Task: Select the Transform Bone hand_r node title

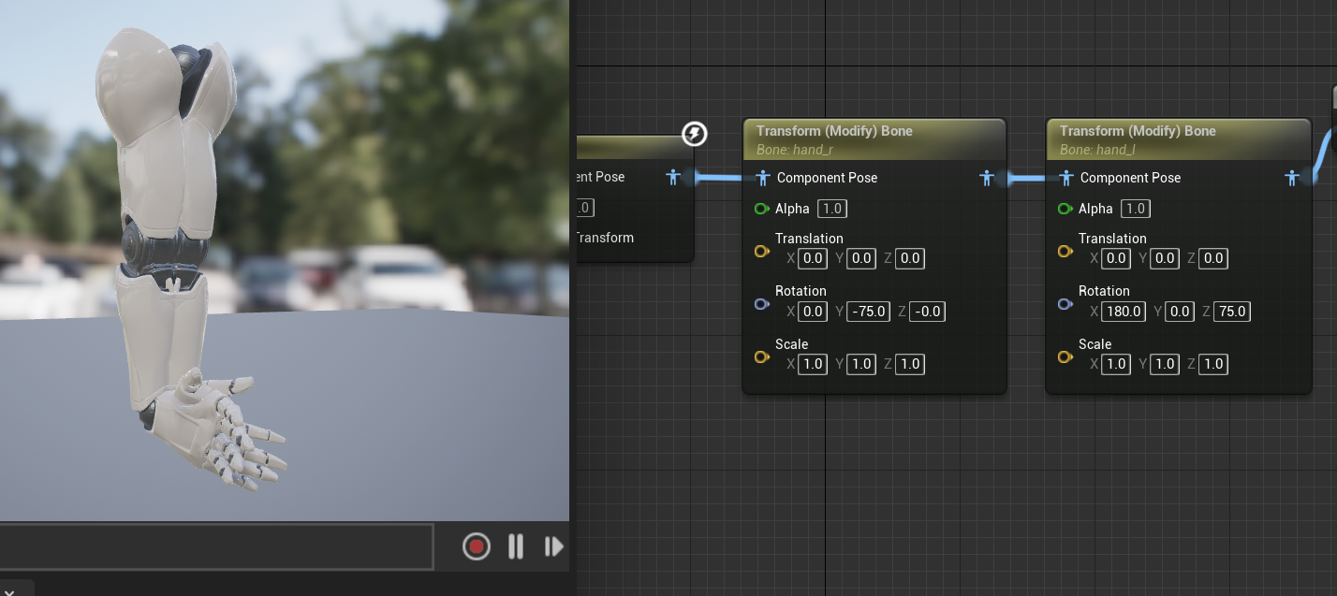Action: click(x=834, y=131)
